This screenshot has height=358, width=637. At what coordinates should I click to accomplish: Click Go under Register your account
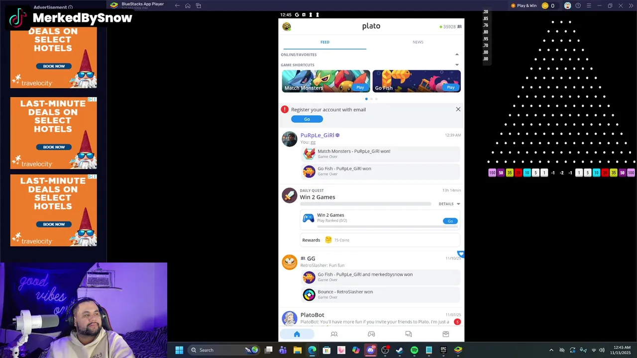[x=307, y=119]
